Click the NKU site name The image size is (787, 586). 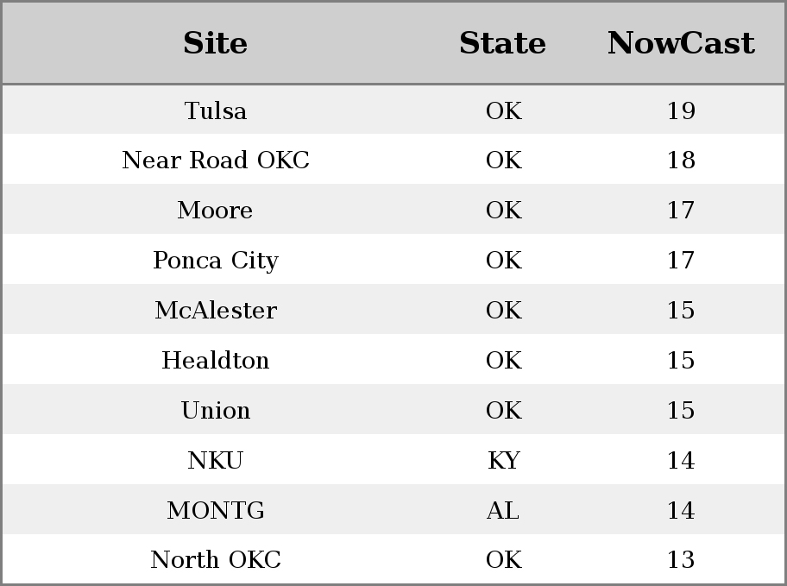tap(215, 461)
